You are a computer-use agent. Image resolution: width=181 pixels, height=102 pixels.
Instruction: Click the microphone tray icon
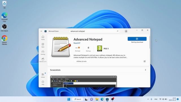(151, 99)
